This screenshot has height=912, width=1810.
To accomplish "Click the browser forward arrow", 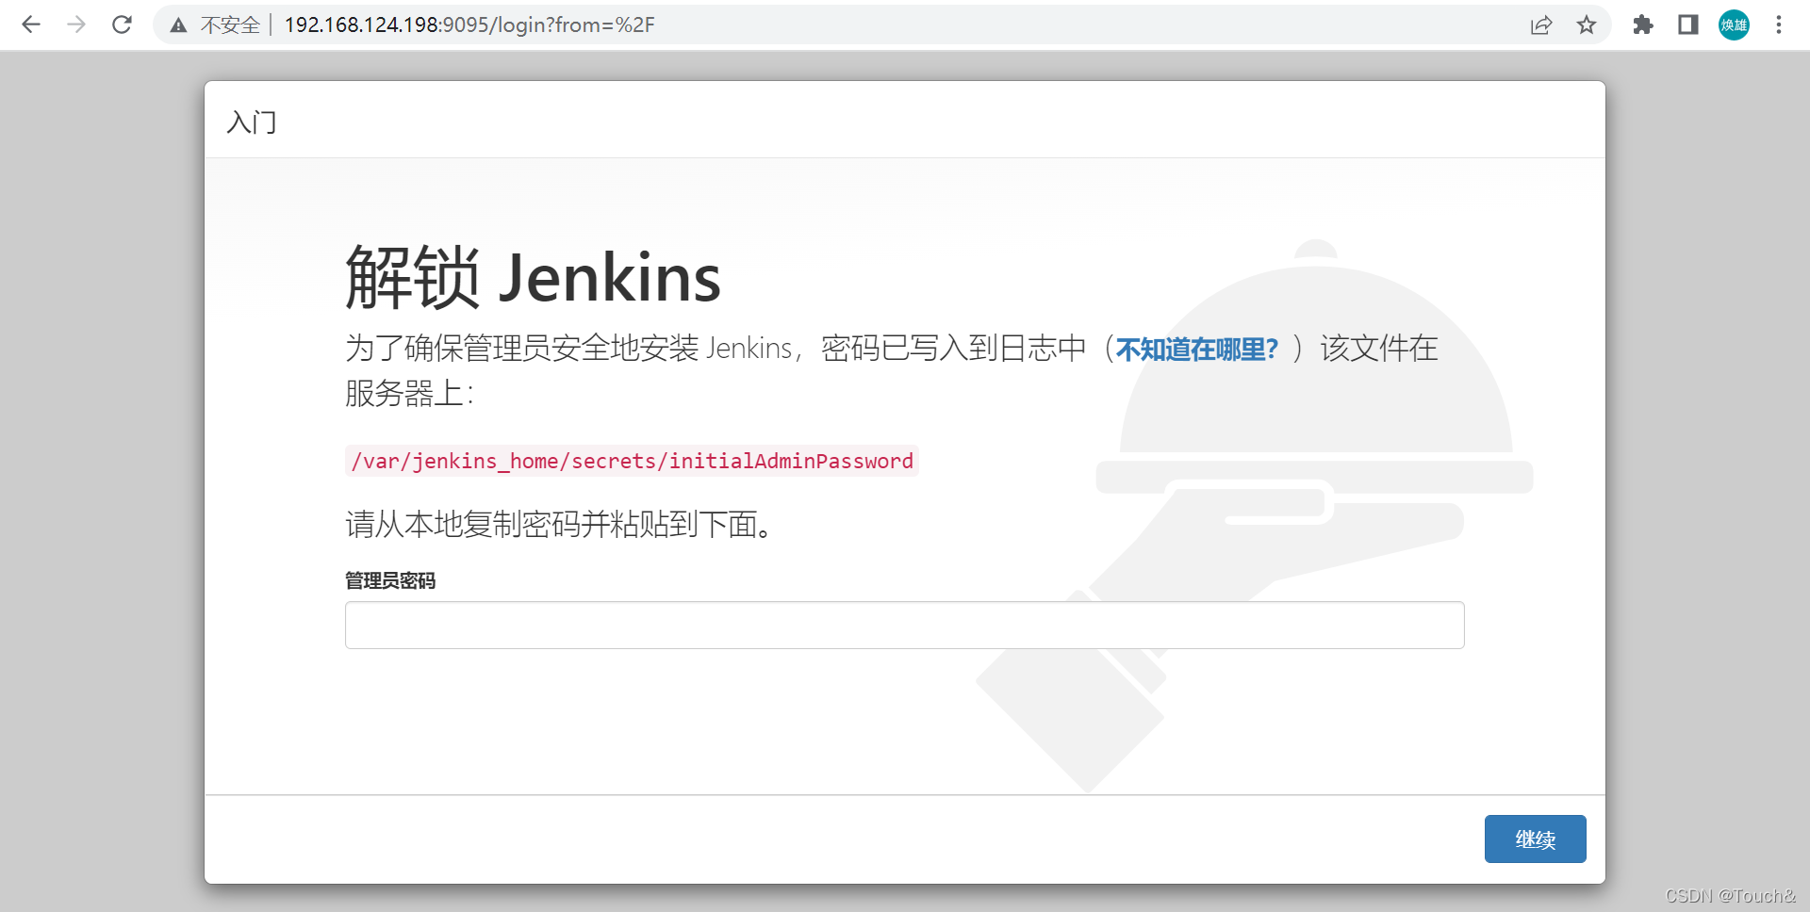I will click(x=76, y=24).
